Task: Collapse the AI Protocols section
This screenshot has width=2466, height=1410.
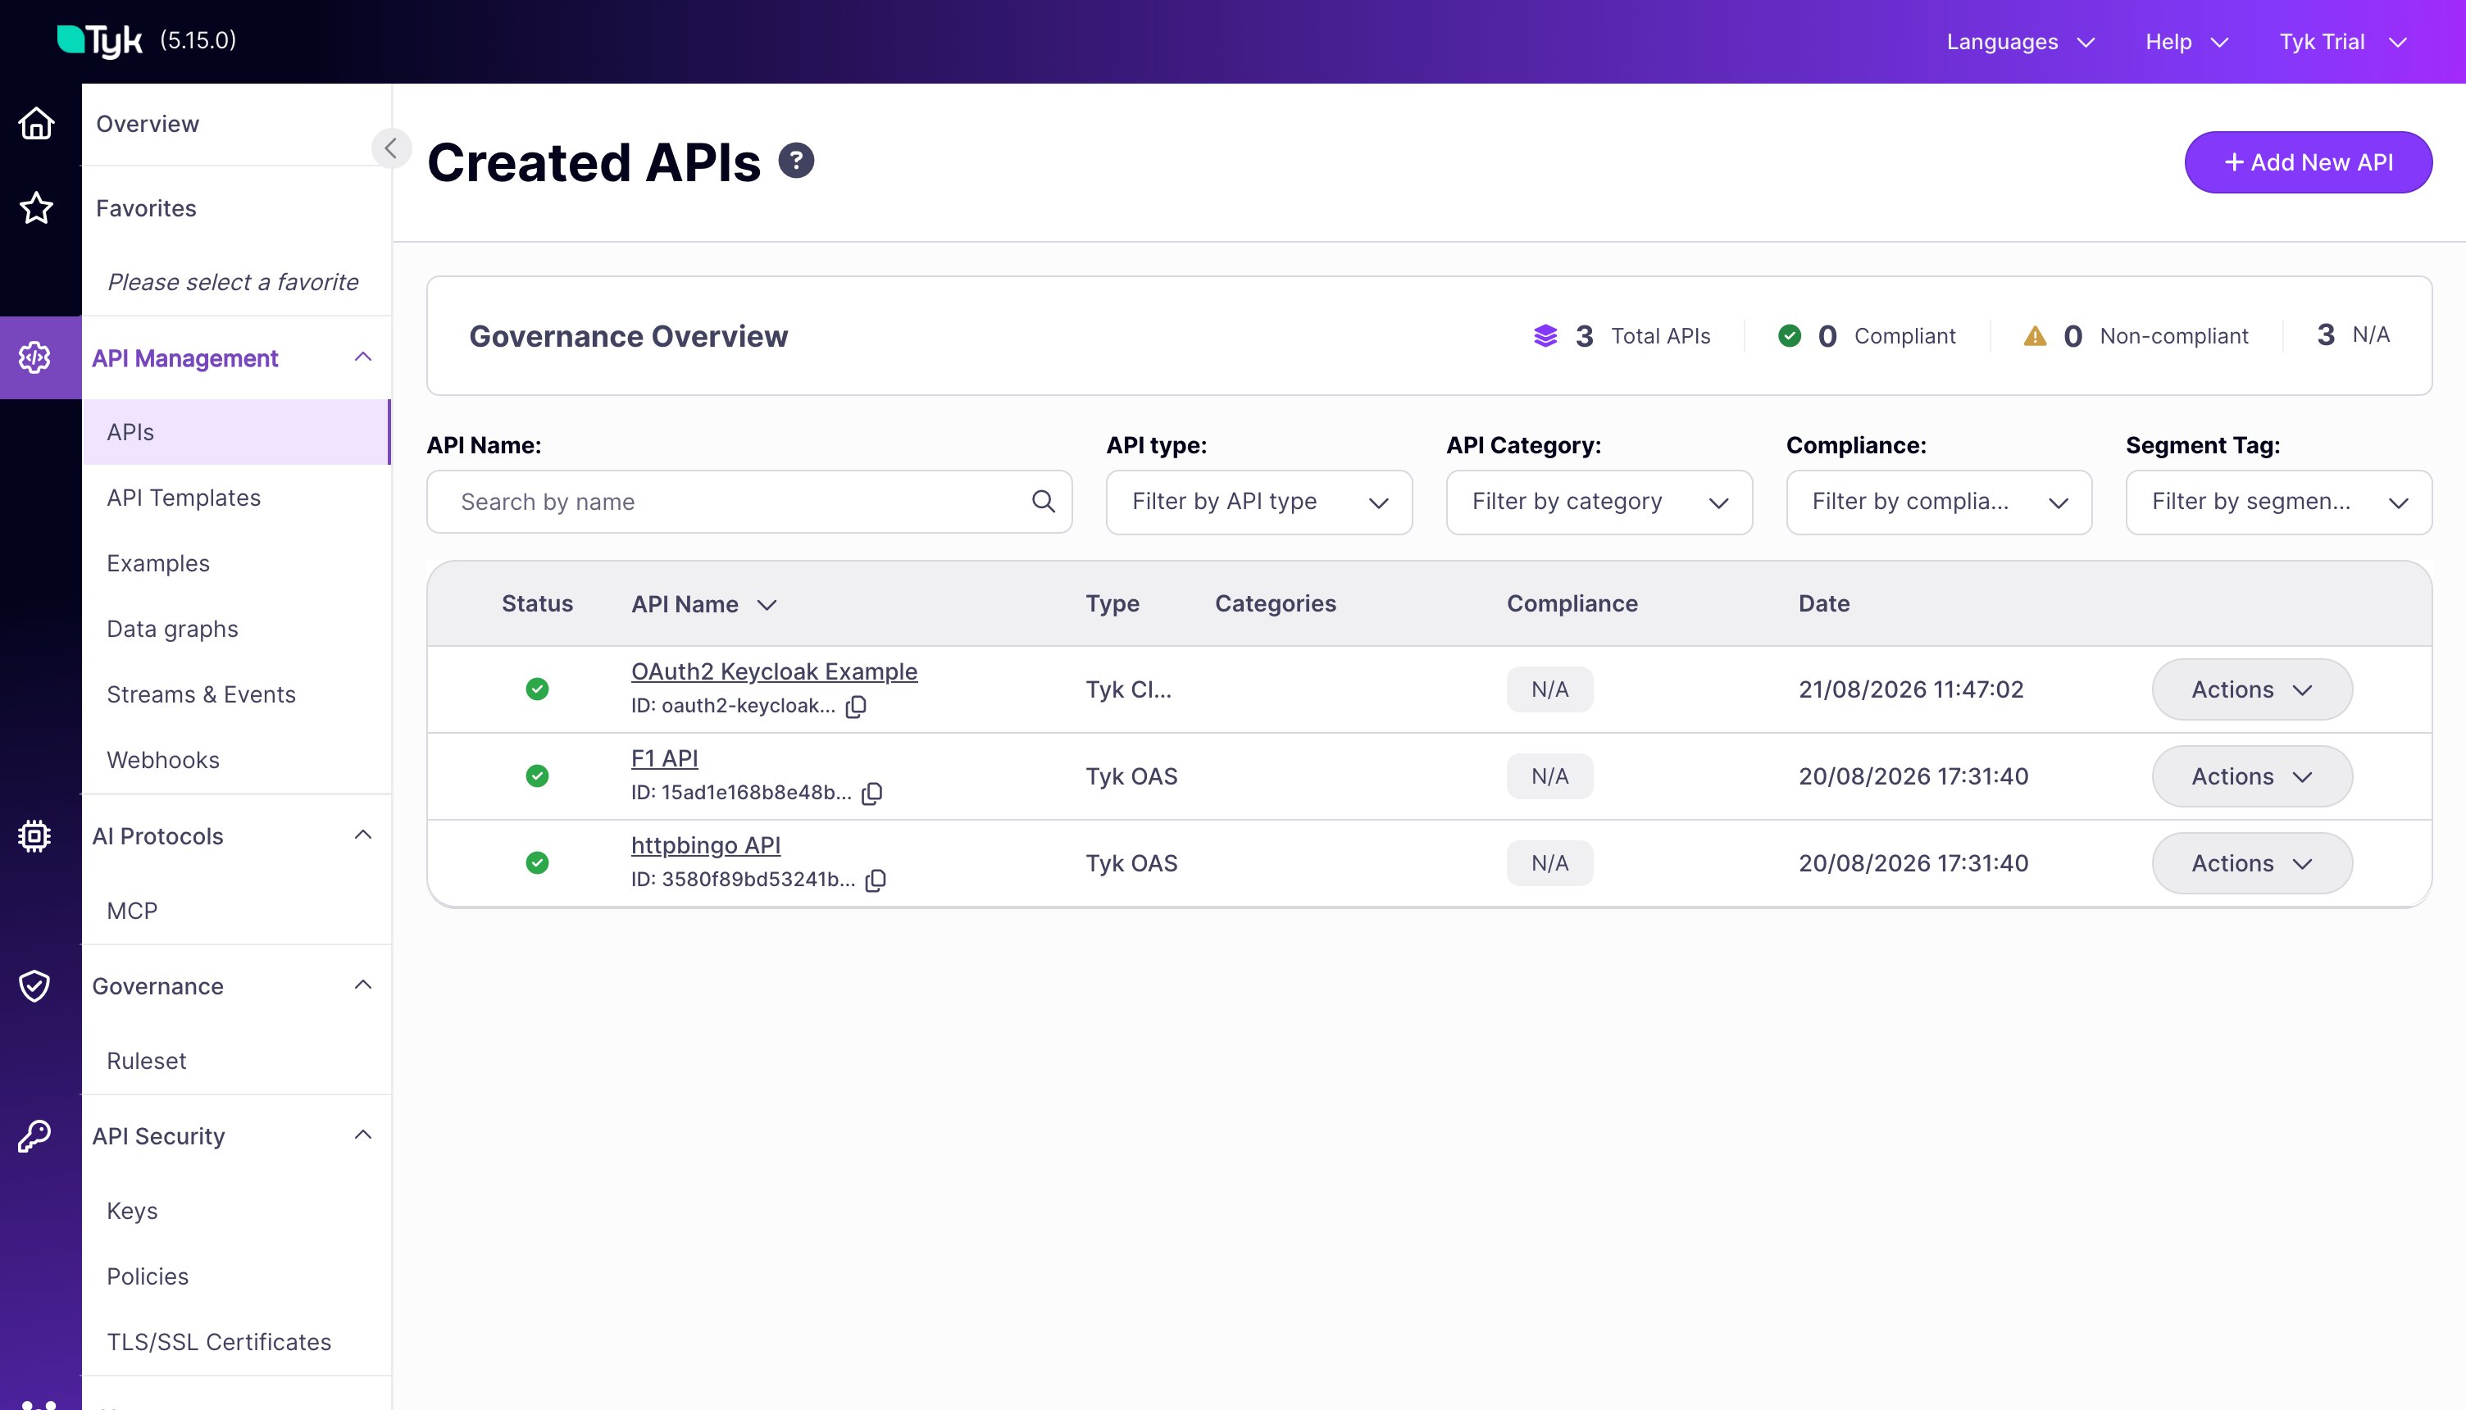Action: [x=363, y=835]
